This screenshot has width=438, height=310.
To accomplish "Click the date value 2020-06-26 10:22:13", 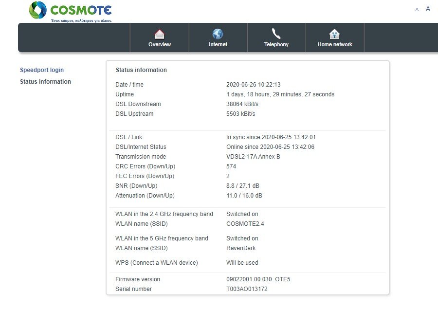I will pyautogui.click(x=254, y=85).
